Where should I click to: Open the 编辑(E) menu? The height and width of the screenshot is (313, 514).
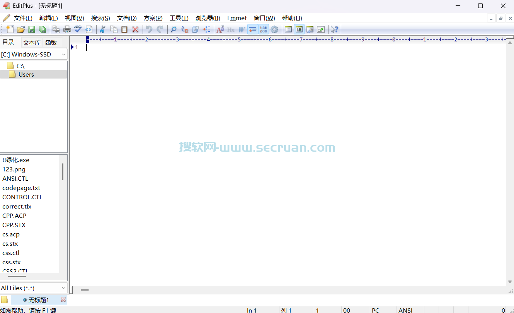click(49, 18)
